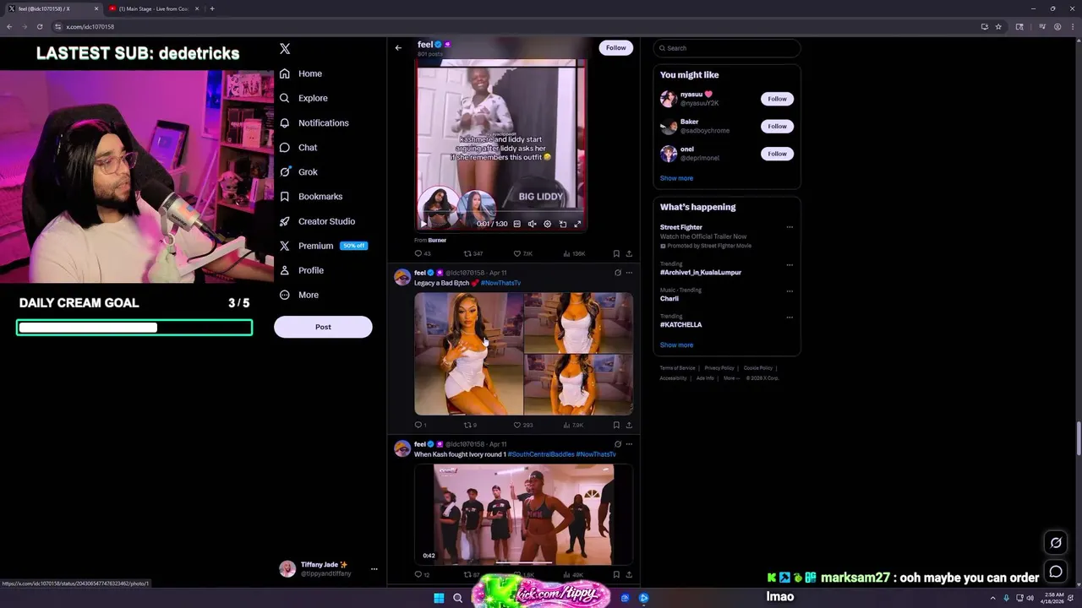Open Windows taskbar search
The image size is (1082, 608).
tap(457, 598)
